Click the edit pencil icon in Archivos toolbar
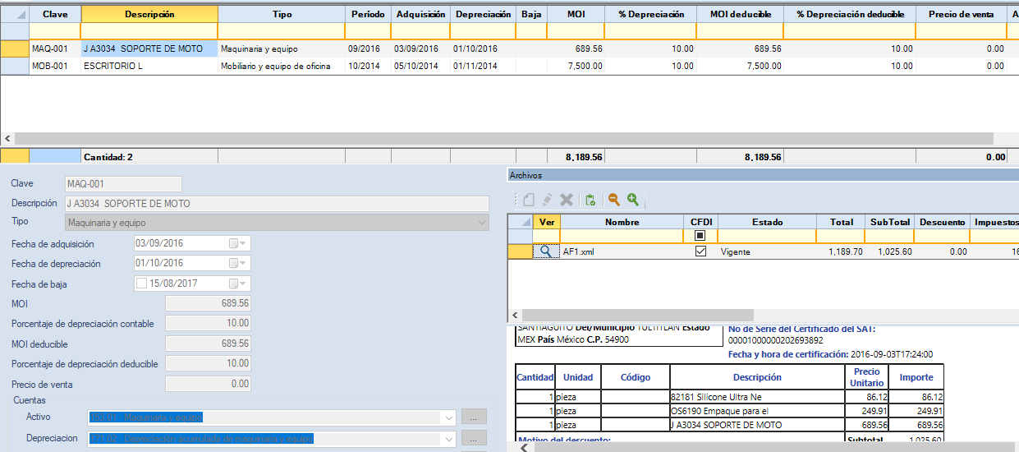The width and height of the screenshot is (1019, 452). [545, 200]
